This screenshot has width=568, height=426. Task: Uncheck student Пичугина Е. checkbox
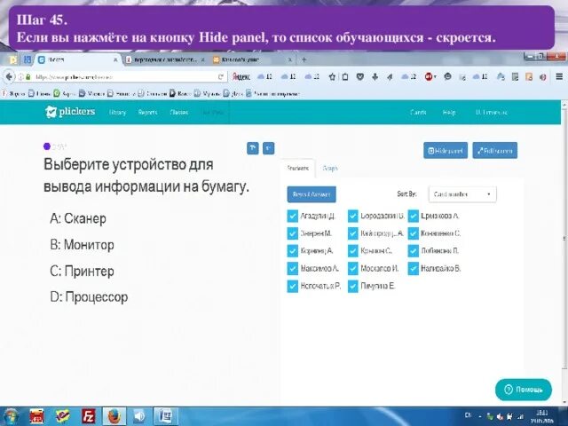[x=353, y=286]
